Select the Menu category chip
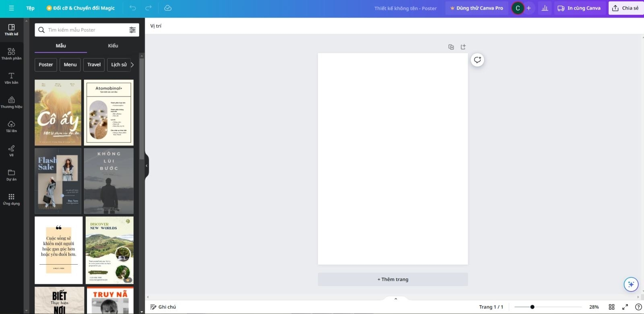644x314 pixels. pos(70,65)
